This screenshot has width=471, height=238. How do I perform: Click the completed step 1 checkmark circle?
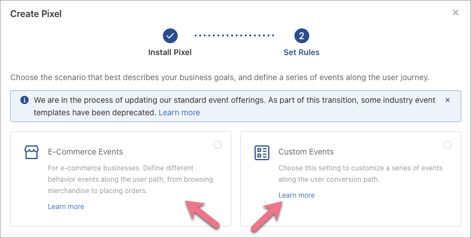click(x=170, y=36)
